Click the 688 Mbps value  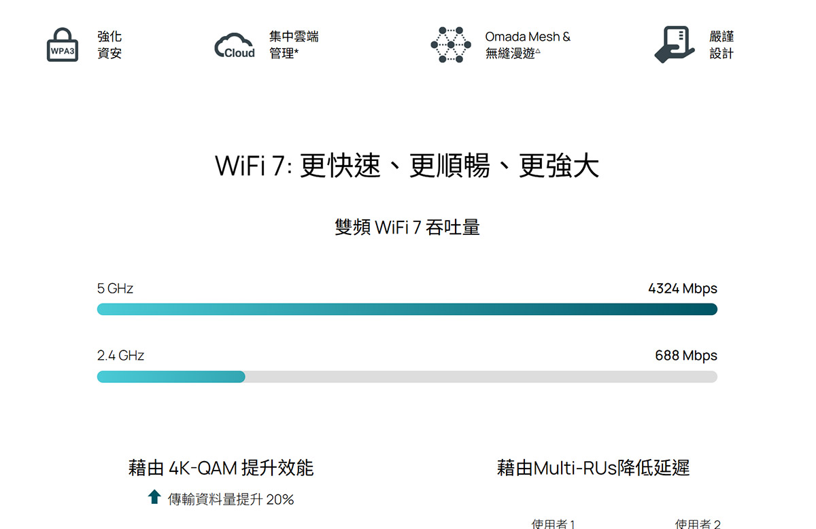click(x=686, y=356)
